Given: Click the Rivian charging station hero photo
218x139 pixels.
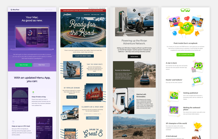Looking at the screenshot, I should (x=134, y=22).
